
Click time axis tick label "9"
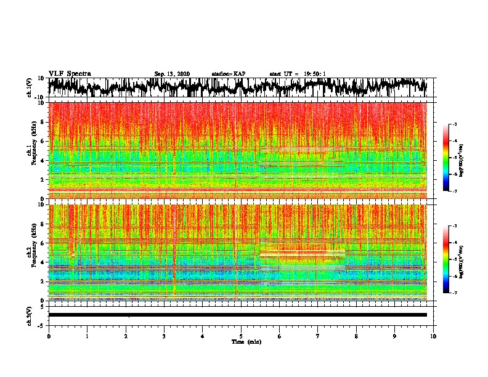(394, 336)
